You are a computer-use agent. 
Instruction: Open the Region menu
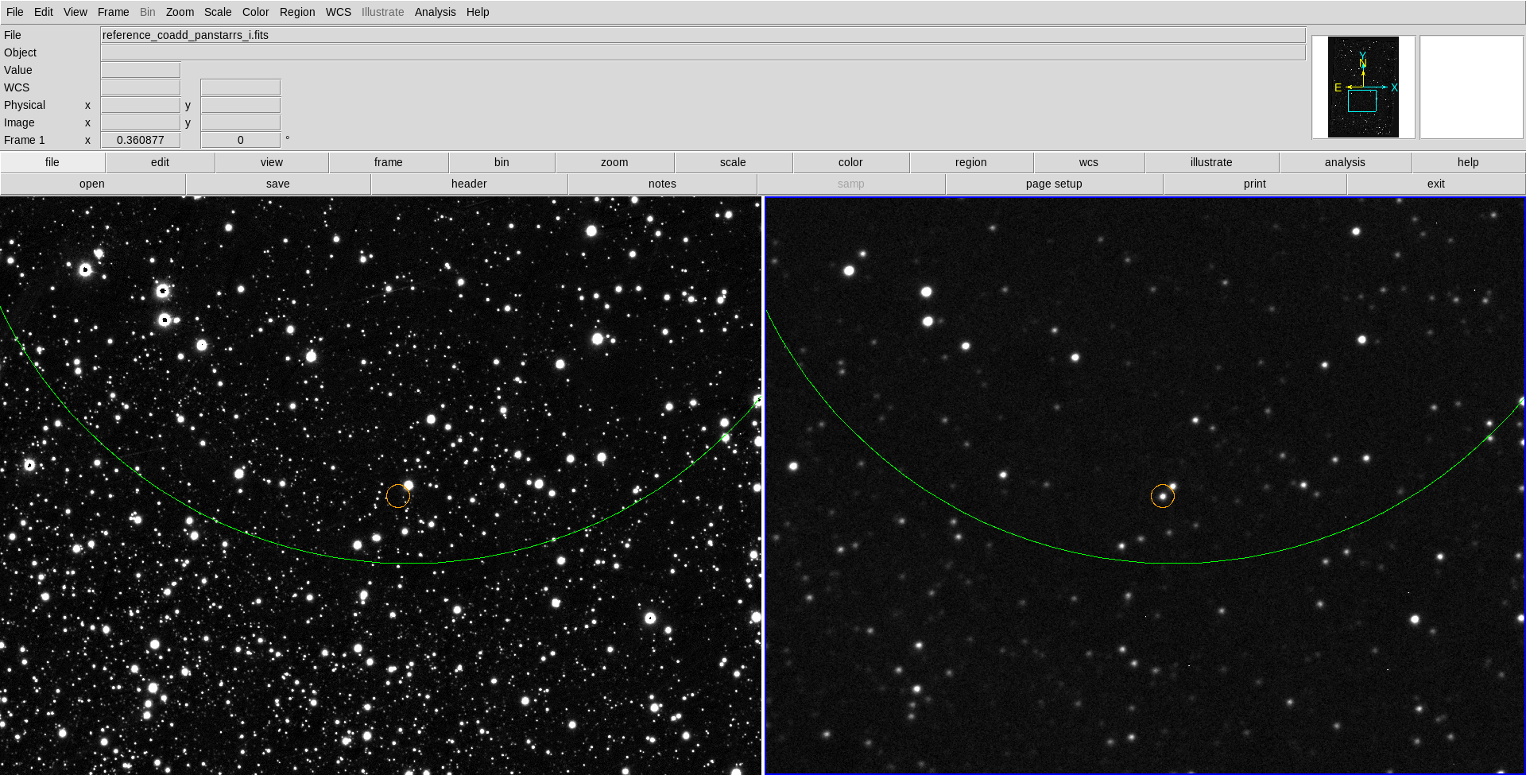pyautogui.click(x=296, y=12)
